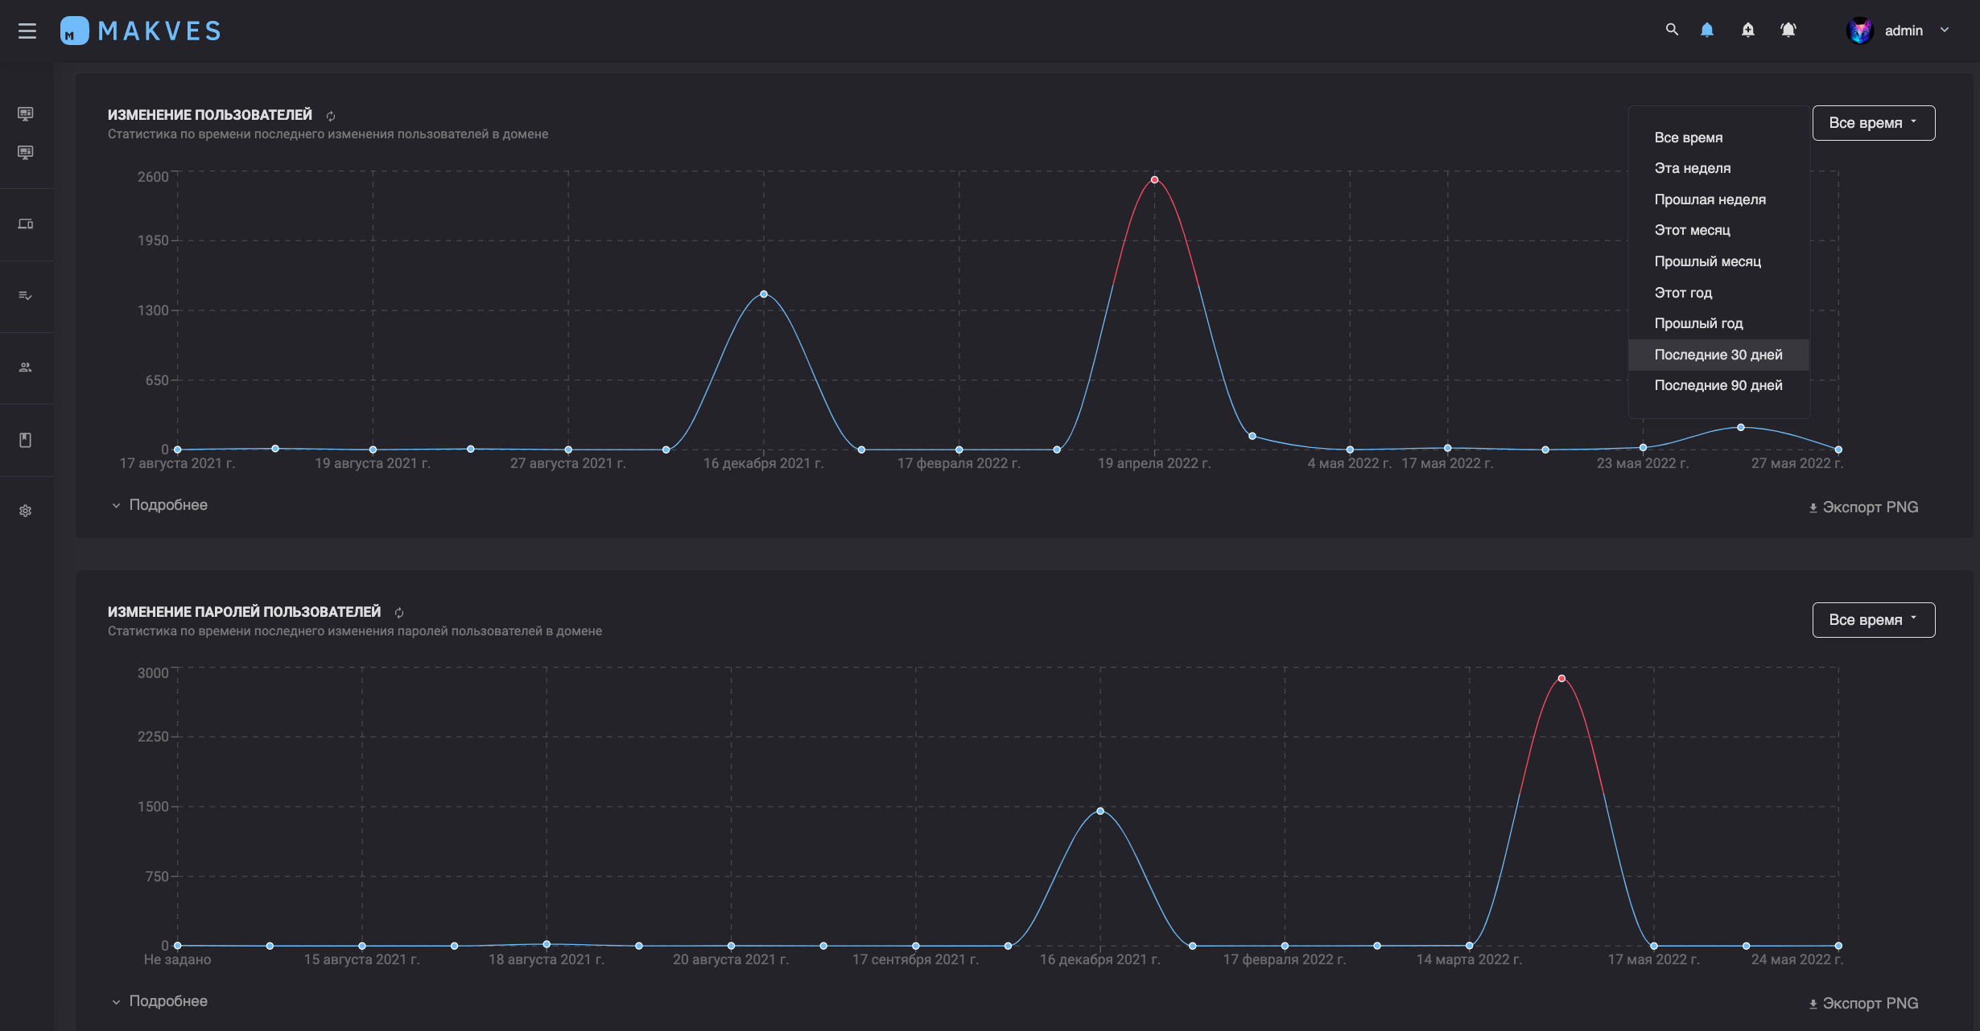Image resolution: width=1980 pixels, height=1031 pixels.
Task: Expand Подробнее under the passwords chart
Action: point(159,1001)
